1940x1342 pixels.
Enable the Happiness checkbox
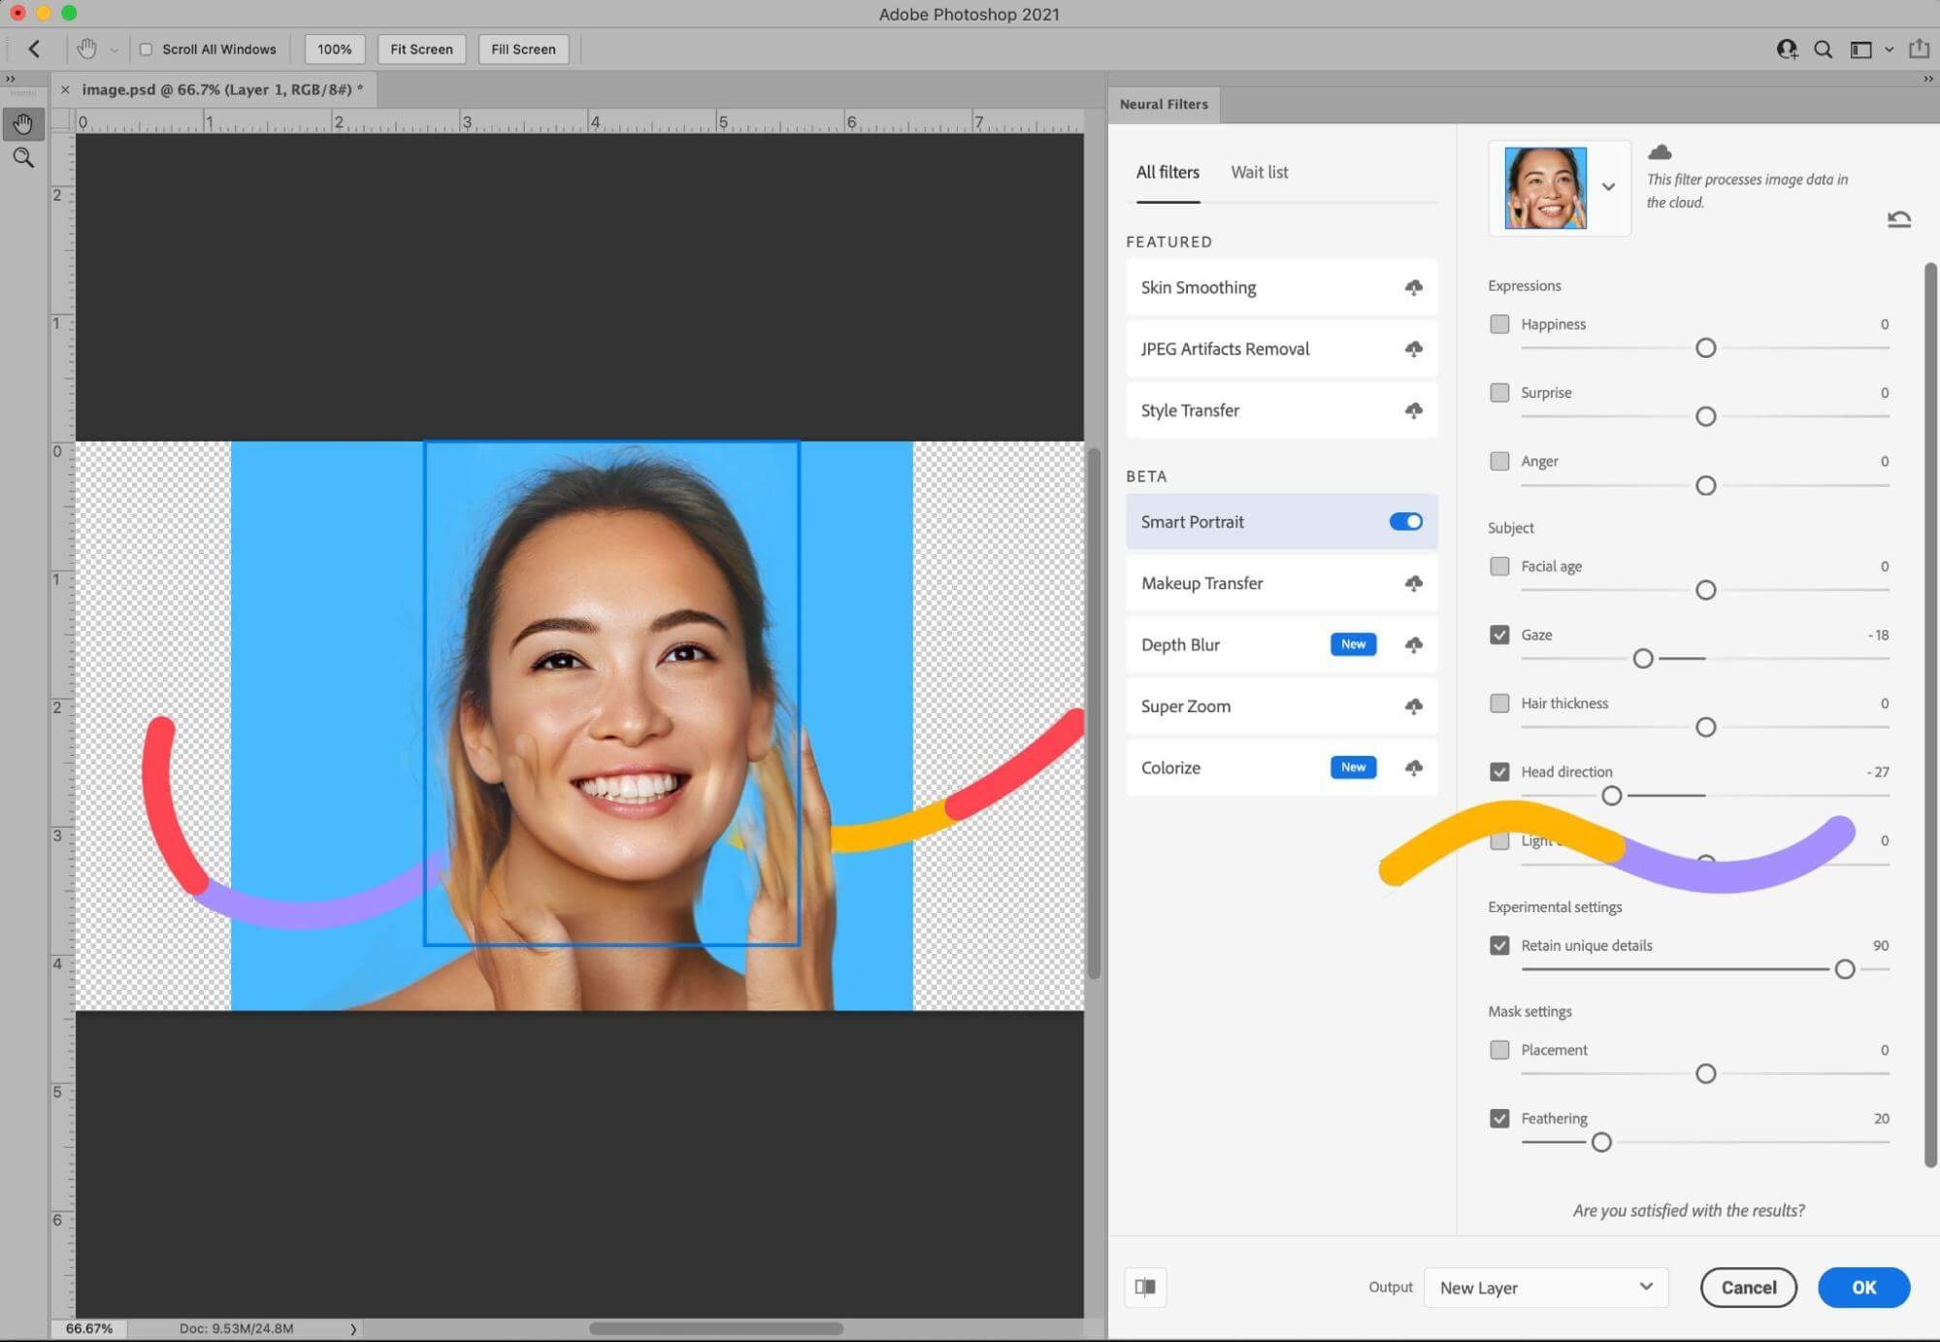point(1499,324)
